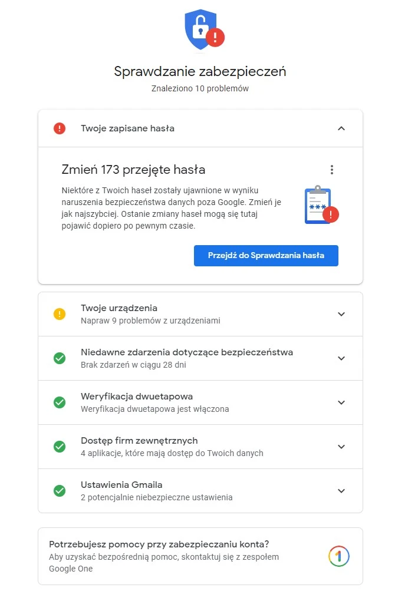Image resolution: width=408 pixels, height=591 pixels.
Task: Expand the 'Ustawienia Gmaila' chevron
Action: (x=341, y=491)
